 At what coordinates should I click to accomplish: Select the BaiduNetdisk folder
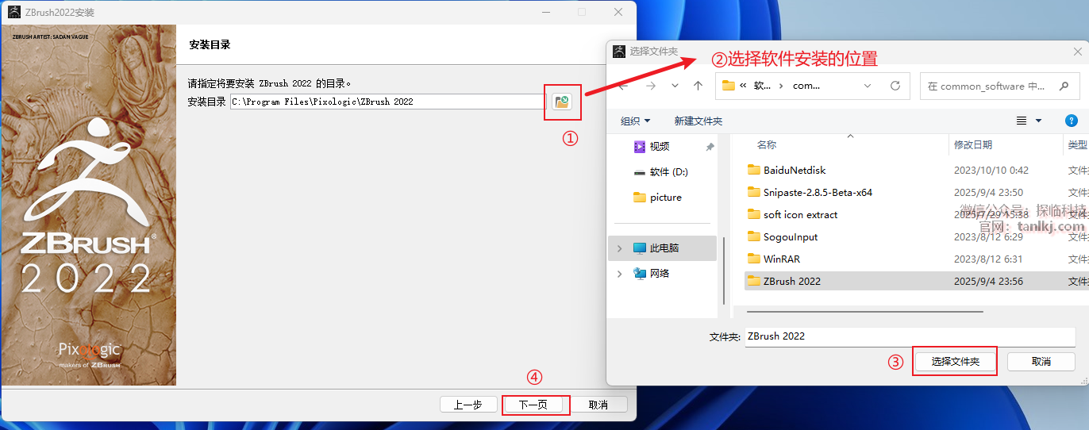click(x=795, y=171)
